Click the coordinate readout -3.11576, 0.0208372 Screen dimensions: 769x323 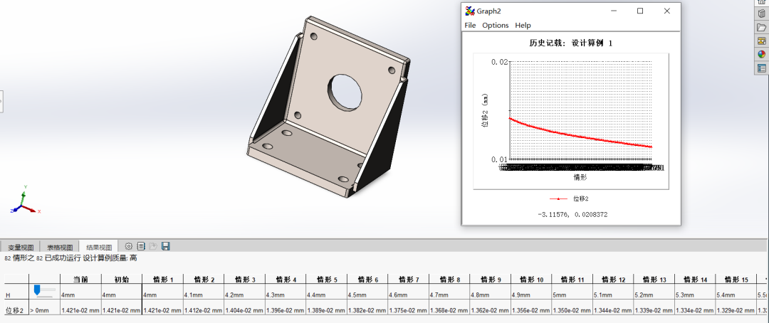point(572,214)
